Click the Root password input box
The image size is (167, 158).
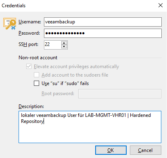click(x=120, y=94)
